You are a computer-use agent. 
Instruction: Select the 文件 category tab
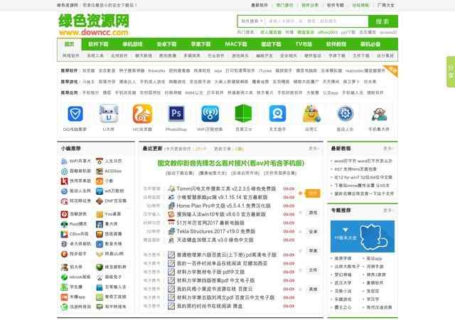[x=313, y=270]
